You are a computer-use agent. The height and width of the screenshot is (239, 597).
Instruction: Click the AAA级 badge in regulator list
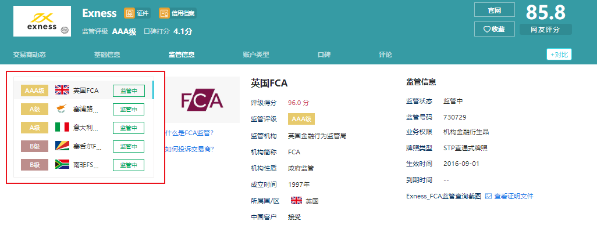pos(35,90)
